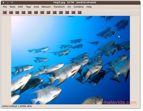The width and height of the screenshot is (143, 111).
Task: Click the fish photo in the viewer
Action: pos(70,60)
